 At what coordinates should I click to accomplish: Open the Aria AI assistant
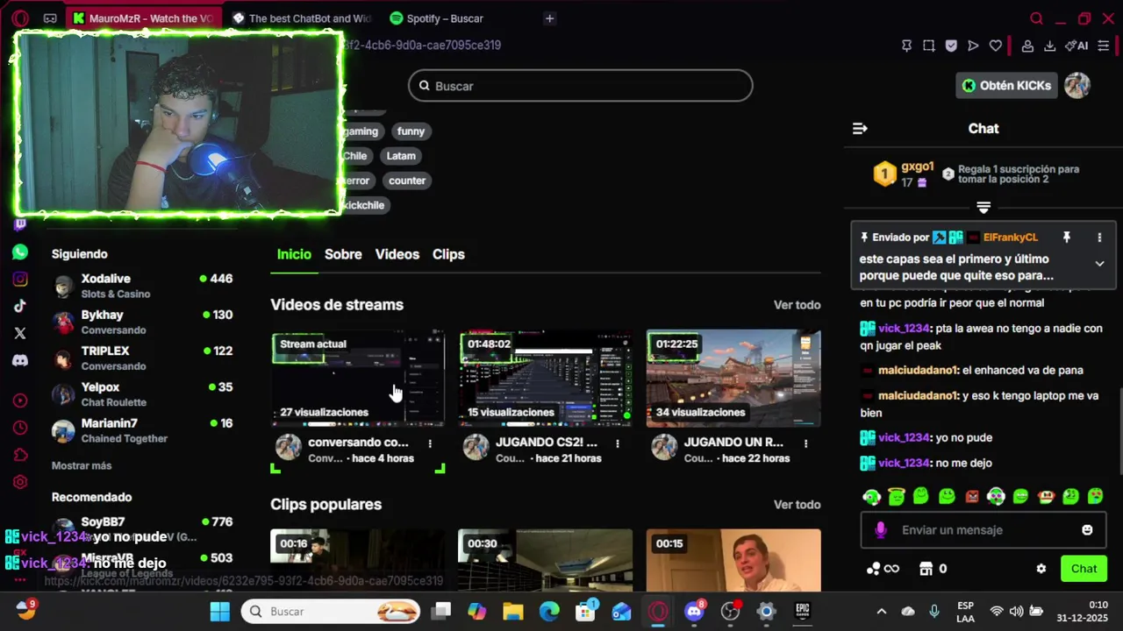(x=1077, y=46)
